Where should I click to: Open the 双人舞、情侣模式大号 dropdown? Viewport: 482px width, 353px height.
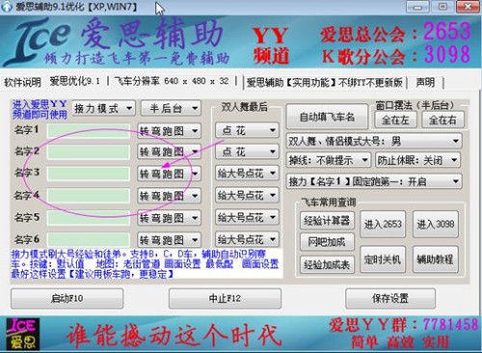coord(374,141)
